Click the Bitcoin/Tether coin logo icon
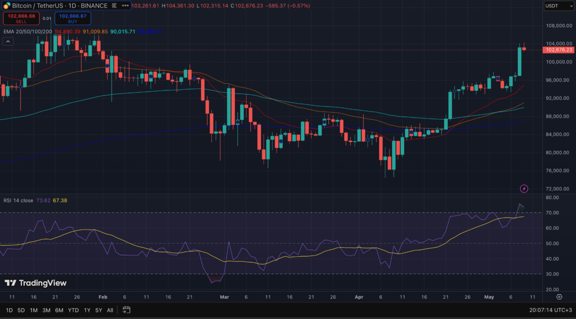Viewport: 576px width, 319px height. [x=6, y=6]
